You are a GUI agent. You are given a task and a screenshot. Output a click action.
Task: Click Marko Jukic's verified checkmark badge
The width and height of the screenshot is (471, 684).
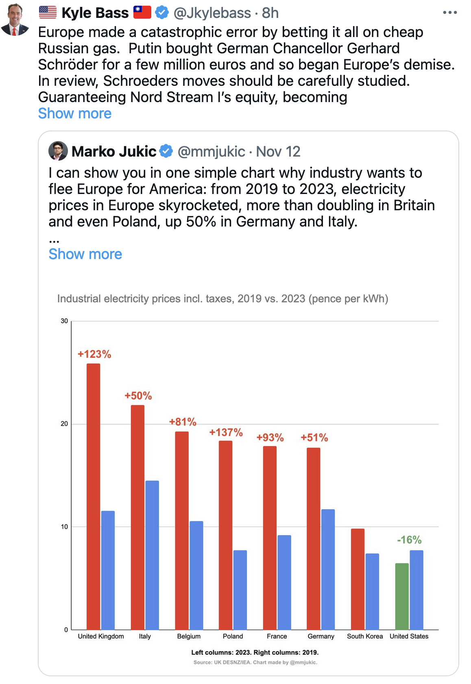166,151
